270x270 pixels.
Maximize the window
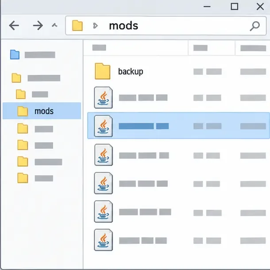(x=234, y=7)
